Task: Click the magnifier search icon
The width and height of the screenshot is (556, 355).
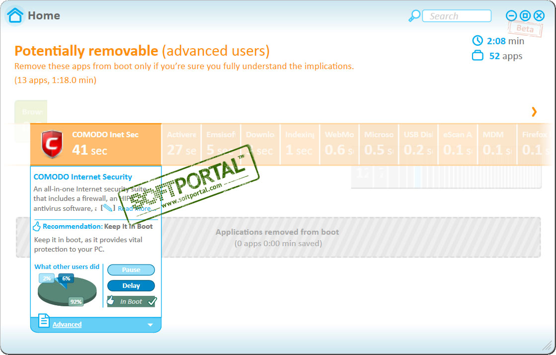Action: 414,16
